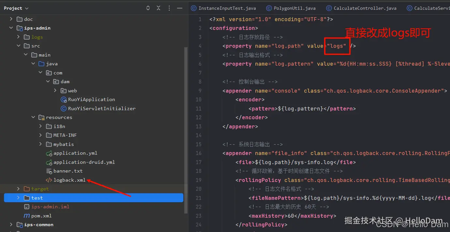Select RuoYiApplication in the tree
This screenshot has height=232, width=450.
[x=91, y=99]
